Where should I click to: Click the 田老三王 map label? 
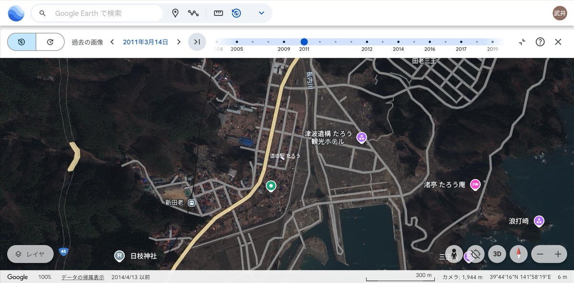point(424,61)
